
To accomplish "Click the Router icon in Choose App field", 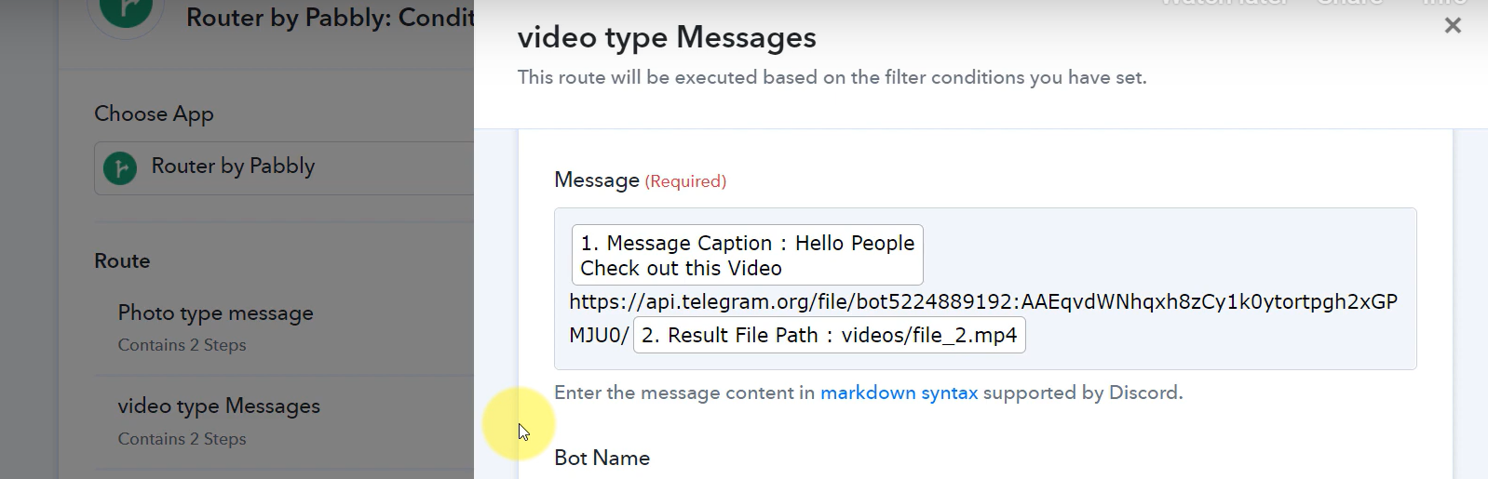I will [x=120, y=168].
